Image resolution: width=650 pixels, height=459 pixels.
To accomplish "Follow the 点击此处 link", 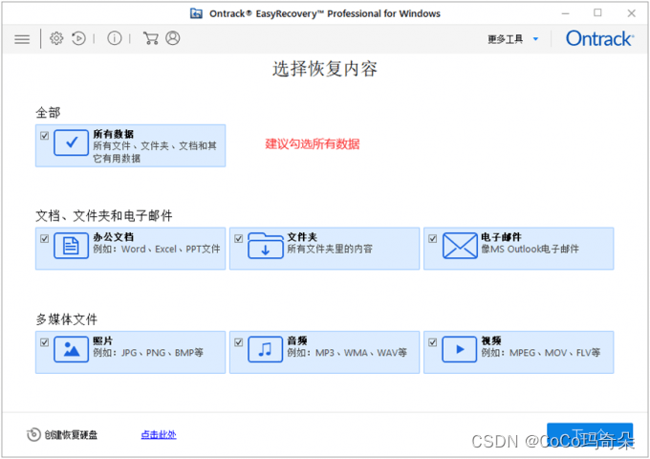I will (159, 434).
